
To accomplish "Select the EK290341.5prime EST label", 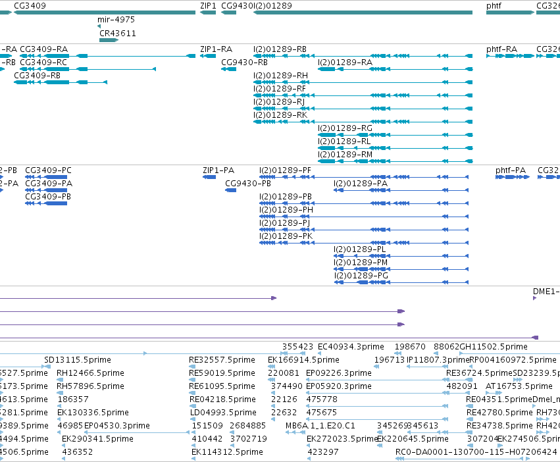I will 97,439.
